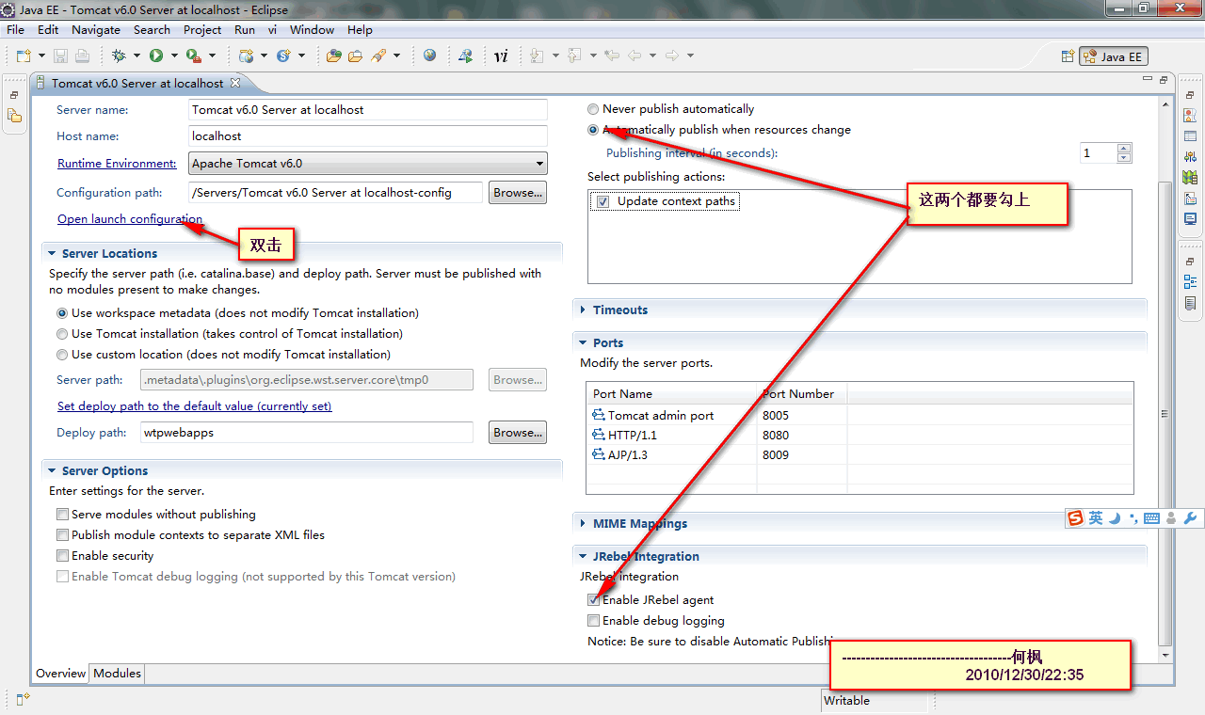
Task: Click Browse button next to Deploy path
Action: pos(517,433)
